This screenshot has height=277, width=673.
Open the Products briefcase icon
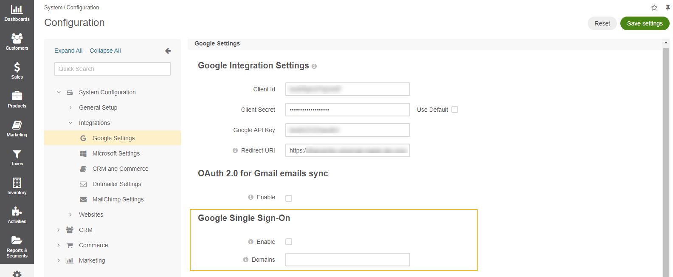point(17,96)
